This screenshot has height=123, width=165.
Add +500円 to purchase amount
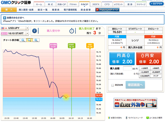(x=156, y=68)
